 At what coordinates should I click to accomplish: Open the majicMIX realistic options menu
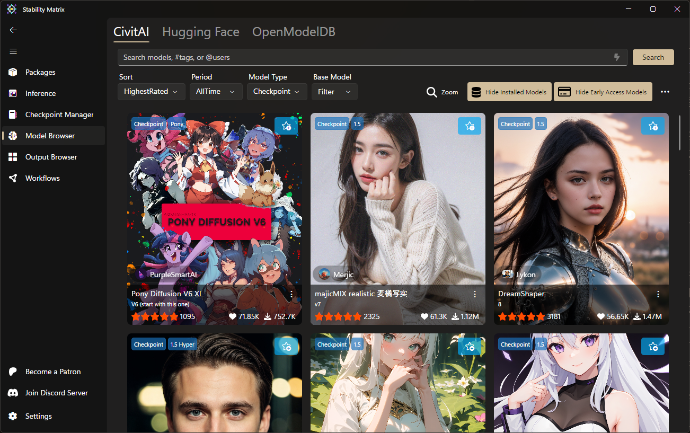click(x=475, y=294)
